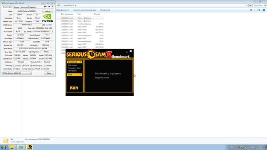Click the folder icon in Explorer details pane
Viewport: 267px width, 150px height.
[x=5, y=141]
